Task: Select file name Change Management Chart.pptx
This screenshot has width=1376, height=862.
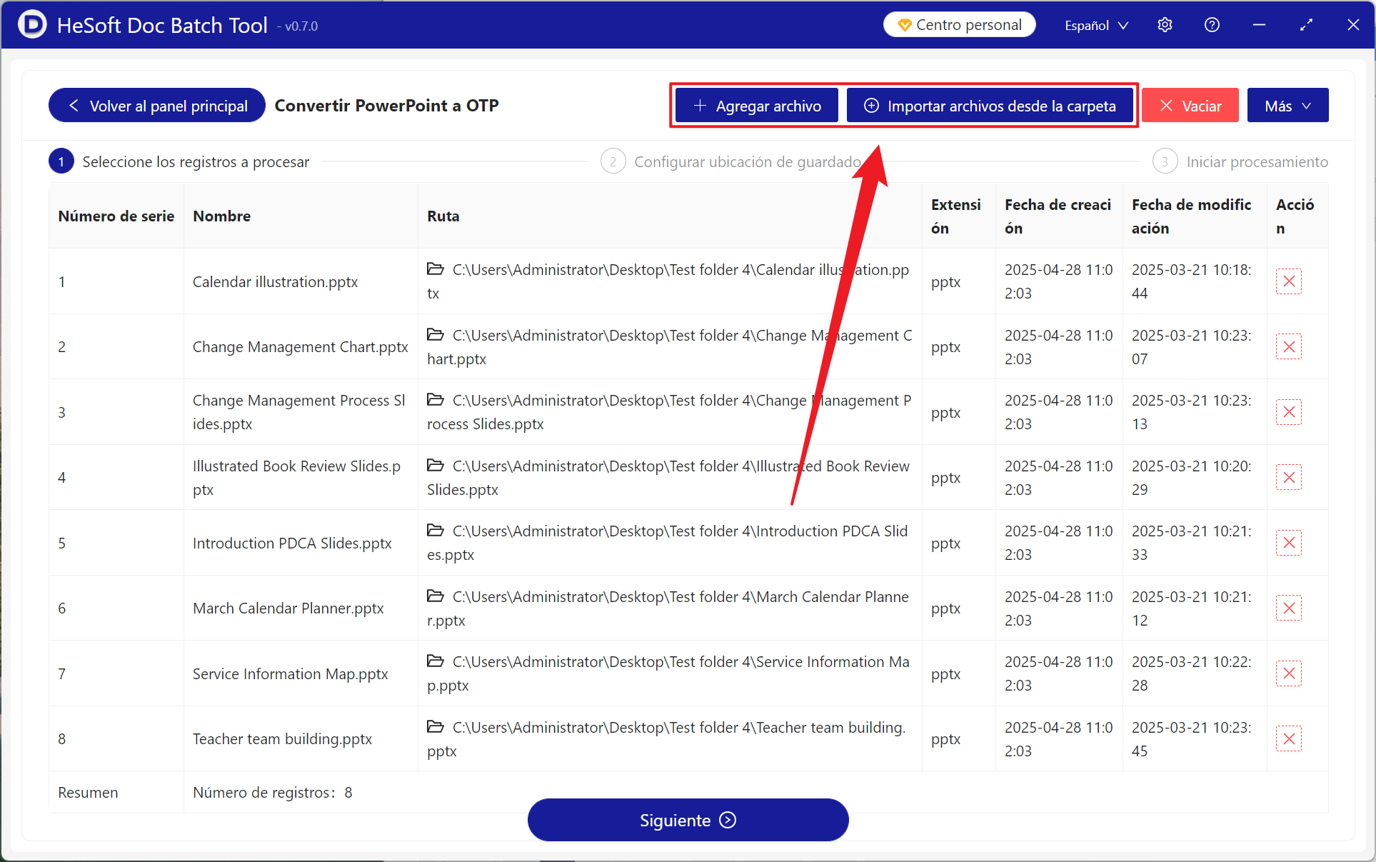Action: [300, 347]
